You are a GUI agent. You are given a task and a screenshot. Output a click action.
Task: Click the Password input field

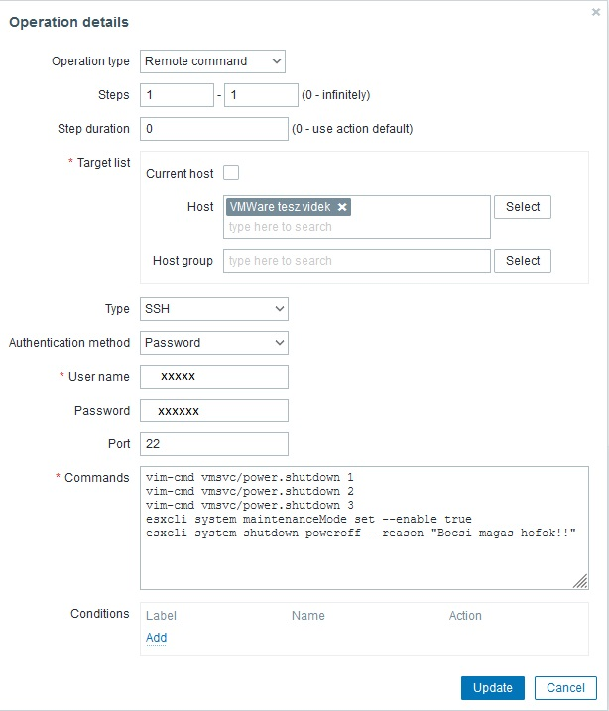tap(213, 411)
